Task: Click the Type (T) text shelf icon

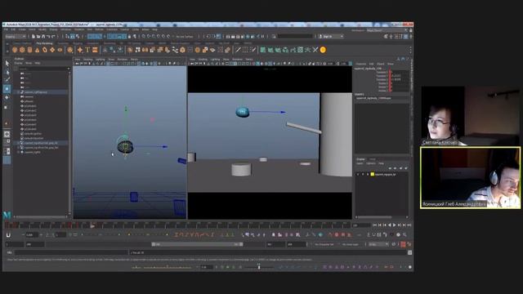Action: point(87,50)
